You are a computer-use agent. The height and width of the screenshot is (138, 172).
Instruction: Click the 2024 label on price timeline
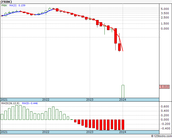[x=123, y=100]
